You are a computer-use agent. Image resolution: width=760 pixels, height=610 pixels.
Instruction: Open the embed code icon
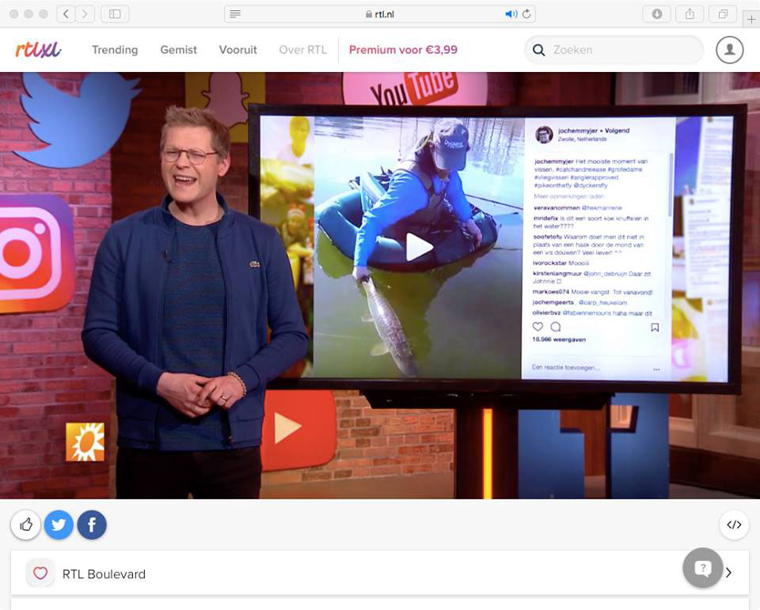point(734,525)
